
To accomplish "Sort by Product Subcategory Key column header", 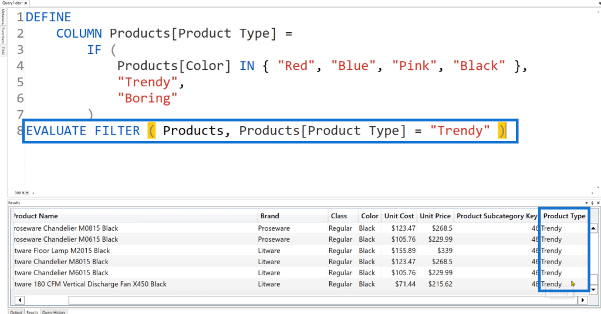I will coord(497,216).
